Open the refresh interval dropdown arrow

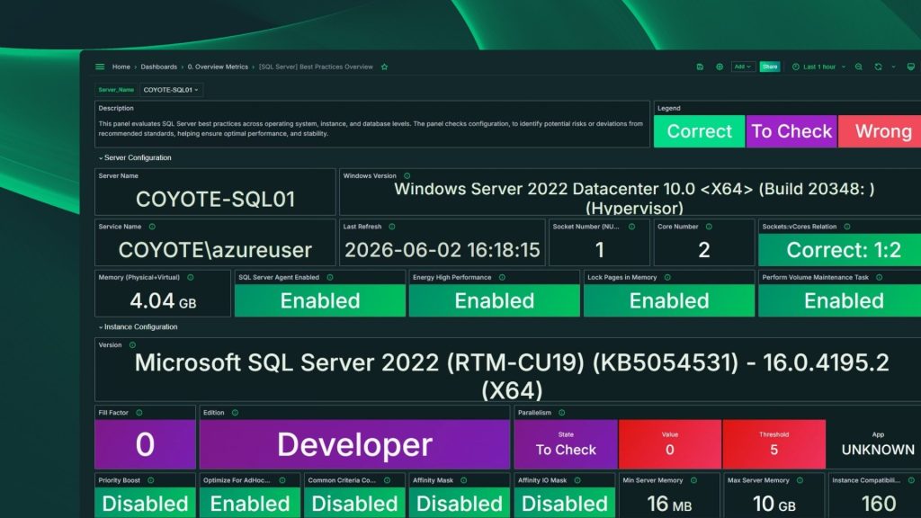point(893,67)
